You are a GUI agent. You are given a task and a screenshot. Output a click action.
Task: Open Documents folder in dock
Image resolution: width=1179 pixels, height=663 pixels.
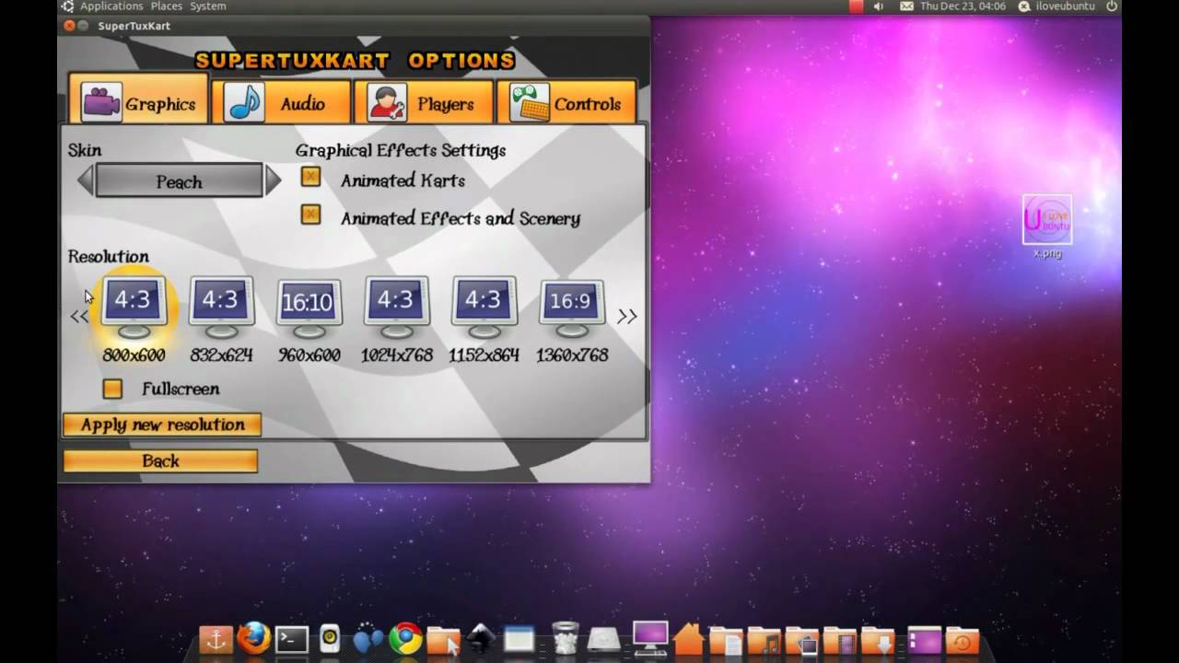tap(726, 640)
